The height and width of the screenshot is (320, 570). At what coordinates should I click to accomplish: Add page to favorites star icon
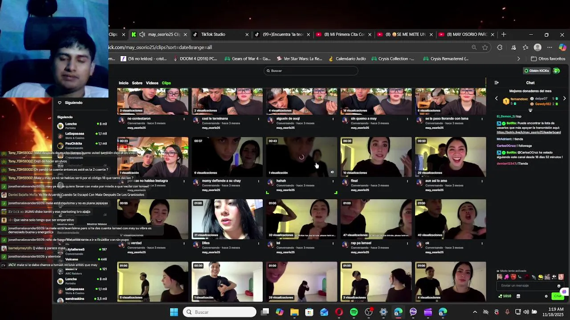coord(485,48)
